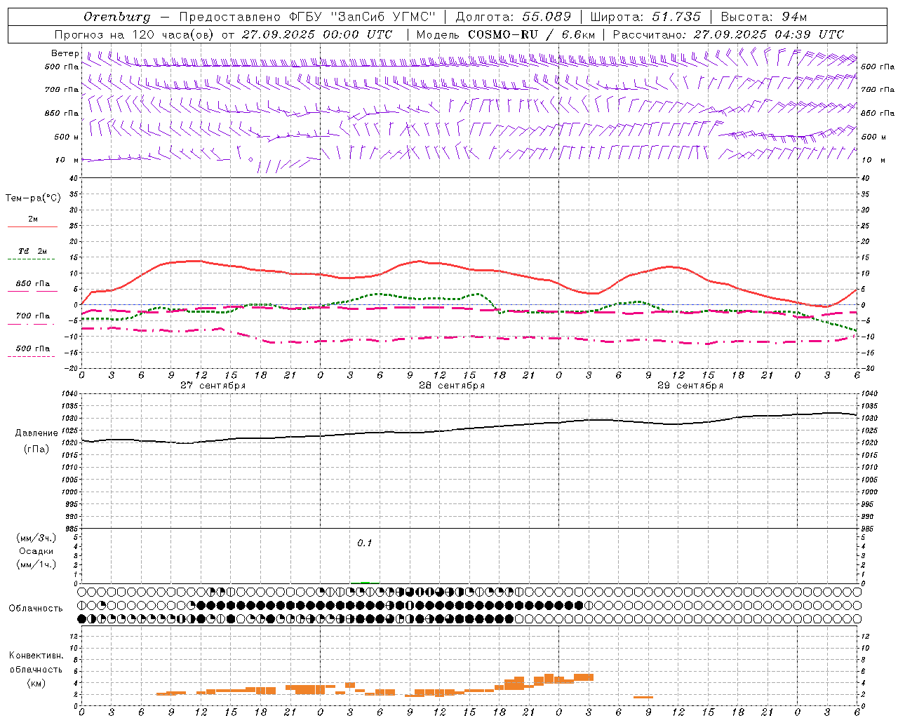The height and width of the screenshot is (718, 898).
Task: Click the 'Модель COSMO-RU / 6.6км' model label
Action: [x=506, y=34]
